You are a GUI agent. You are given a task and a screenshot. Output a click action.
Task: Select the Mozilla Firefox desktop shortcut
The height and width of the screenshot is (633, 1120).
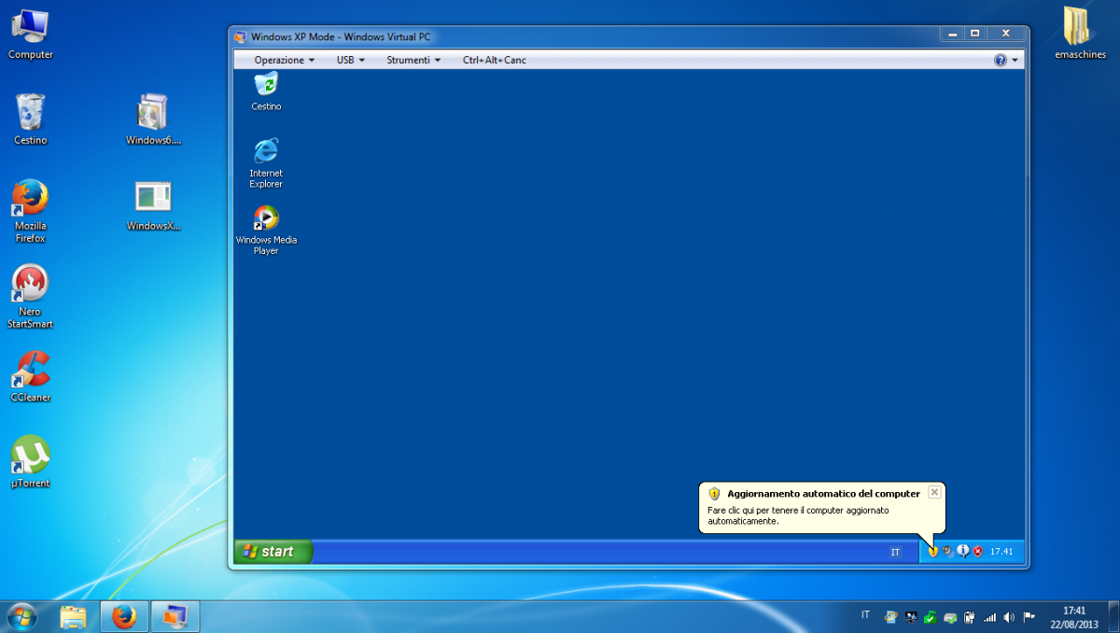coord(31,211)
